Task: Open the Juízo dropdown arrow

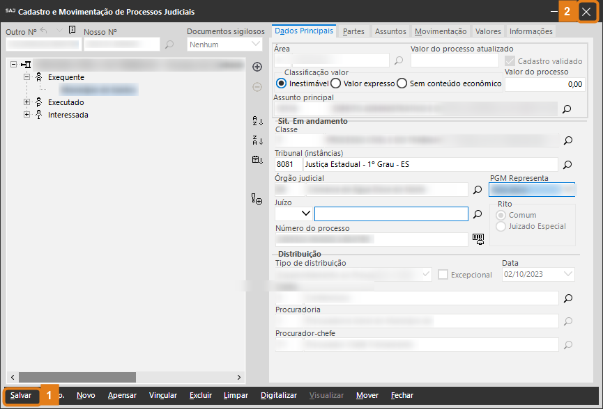Action: (x=305, y=214)
